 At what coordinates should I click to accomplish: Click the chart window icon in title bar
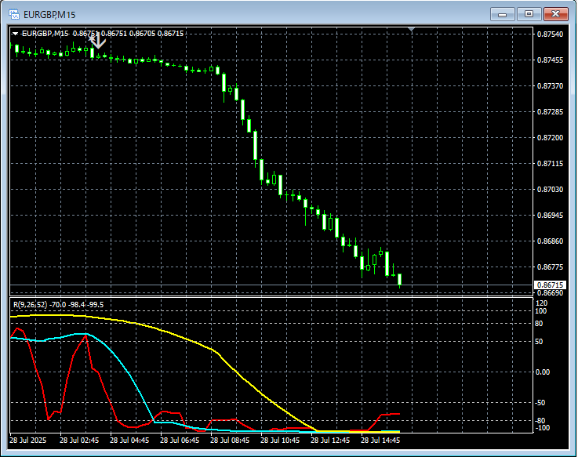pos(14,14)
